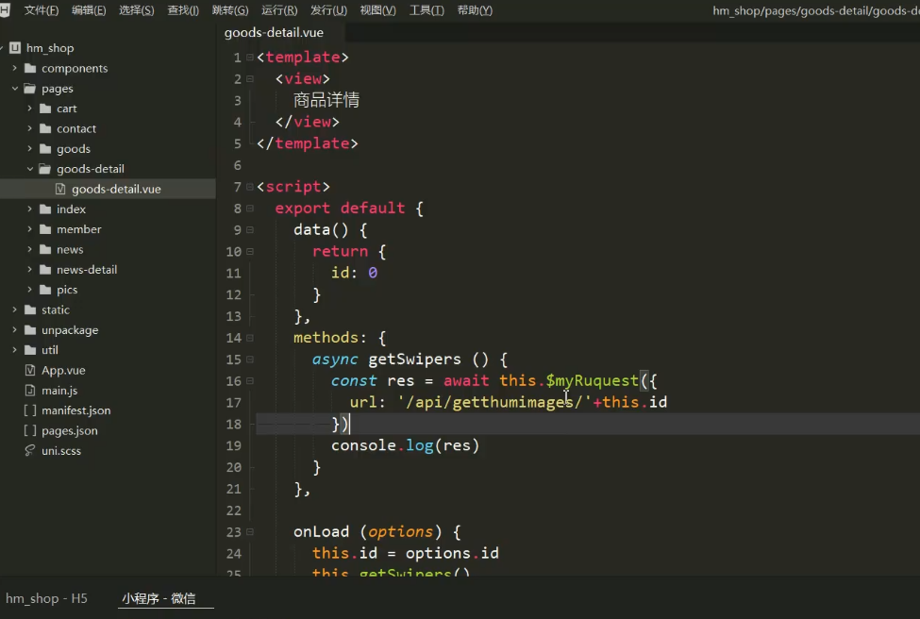Click the news folder icon
Screen dimensions: 920x619
point(45,249)
